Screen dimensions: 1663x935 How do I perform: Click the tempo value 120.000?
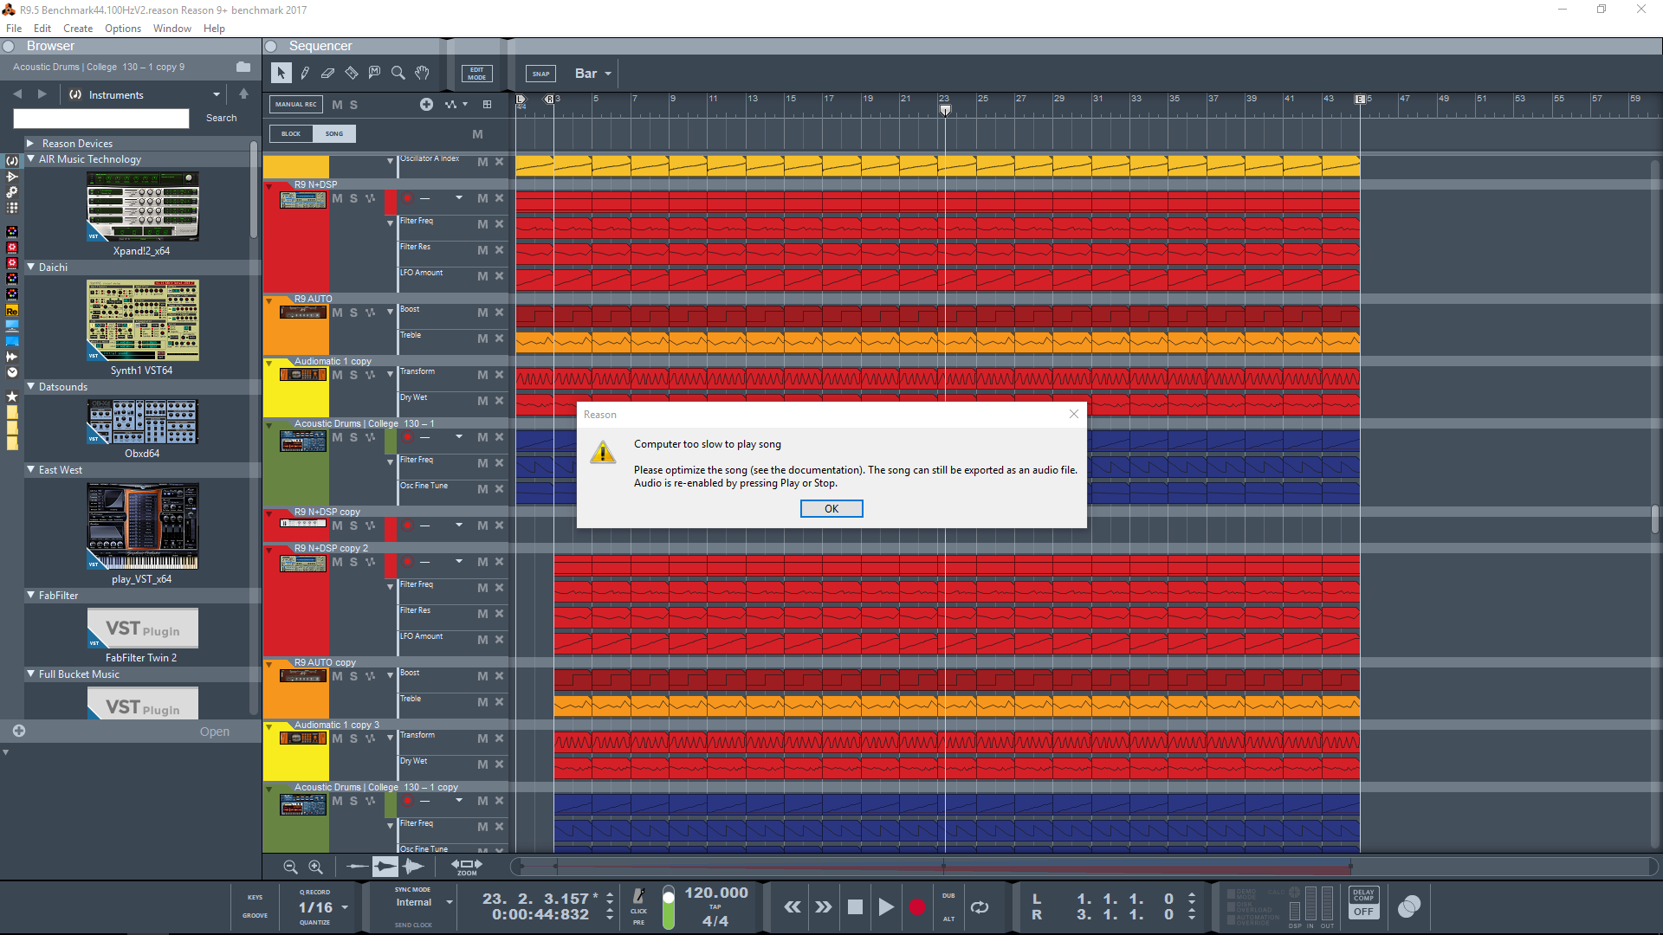(715, 893)
